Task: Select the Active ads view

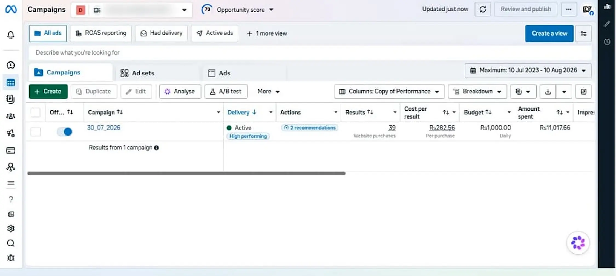Action: (x=215, y=33)
